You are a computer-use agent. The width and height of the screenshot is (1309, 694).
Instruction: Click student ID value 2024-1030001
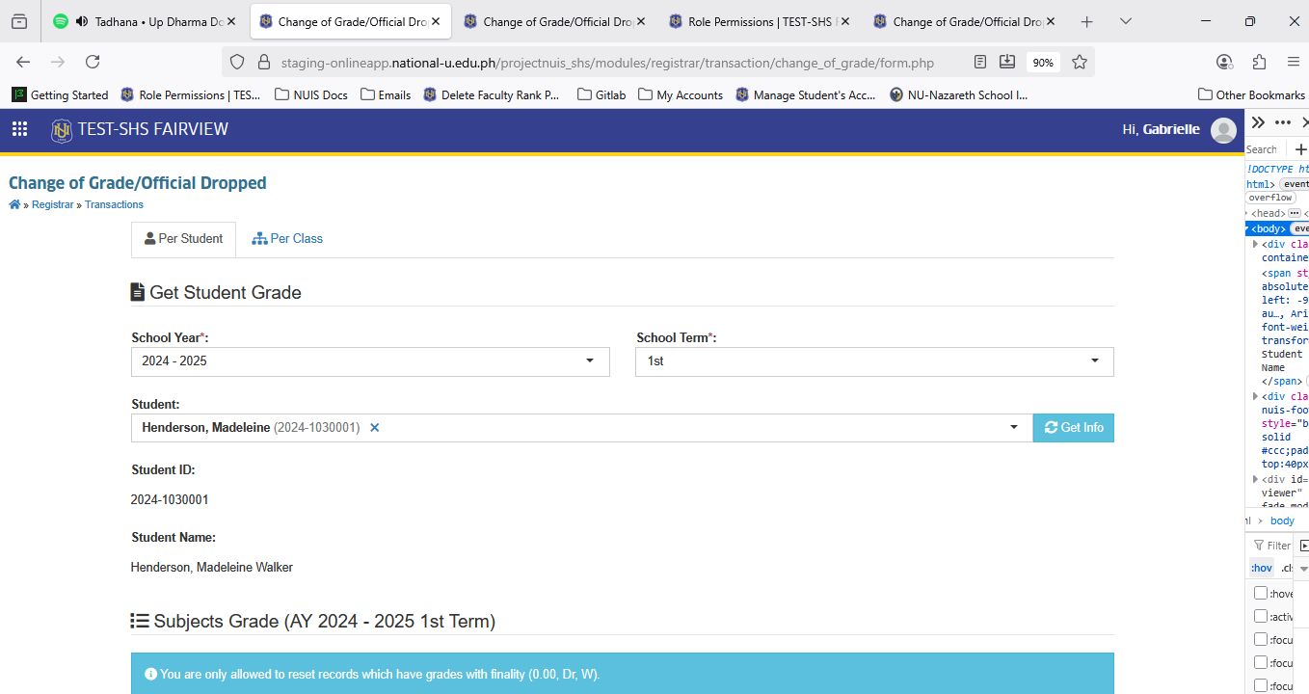170,499
